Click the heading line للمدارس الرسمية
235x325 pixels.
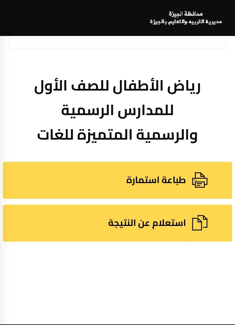tap(117, 111)
